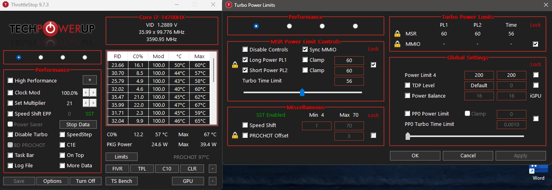Click the GPU button

tap(188, 181)
